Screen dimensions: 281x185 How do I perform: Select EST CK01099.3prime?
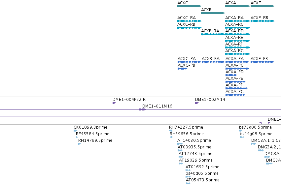point(75,131)
